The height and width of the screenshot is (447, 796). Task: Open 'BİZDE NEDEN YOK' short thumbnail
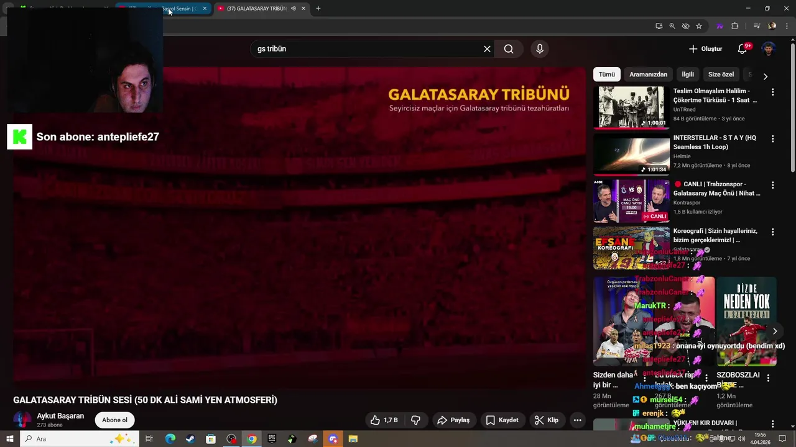[746, 322]
